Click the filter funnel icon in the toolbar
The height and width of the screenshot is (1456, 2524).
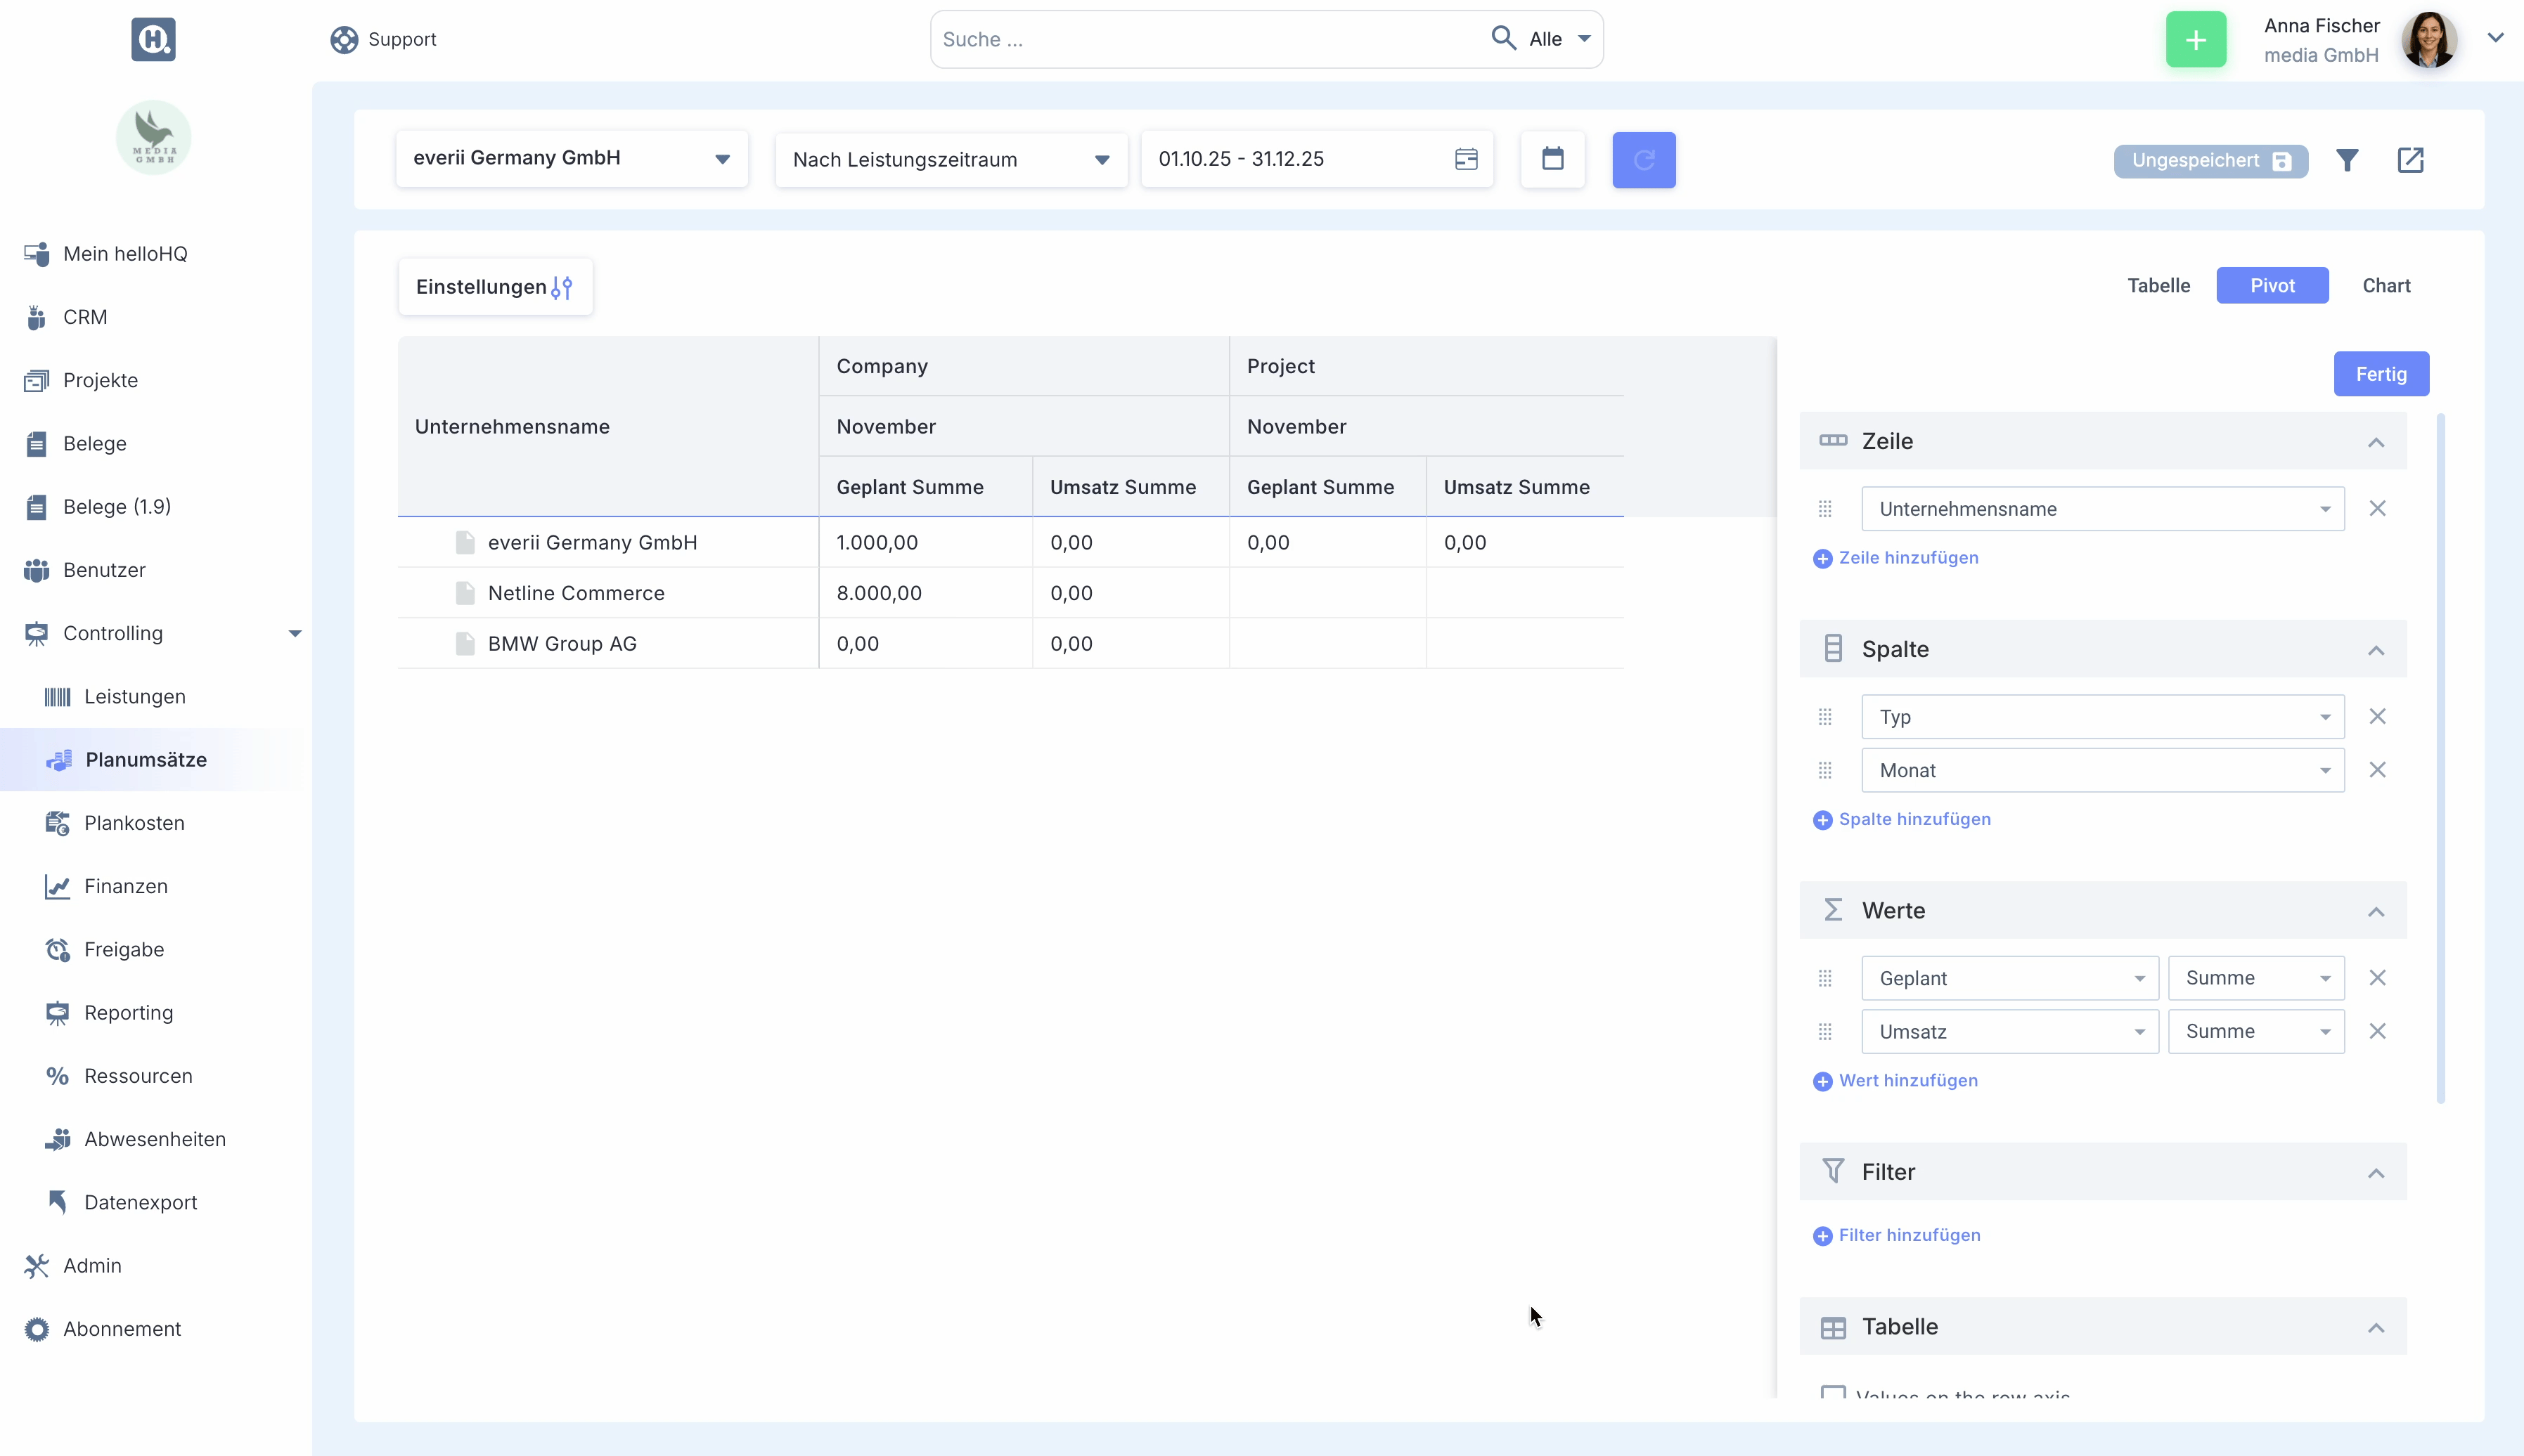(2347, 160)
